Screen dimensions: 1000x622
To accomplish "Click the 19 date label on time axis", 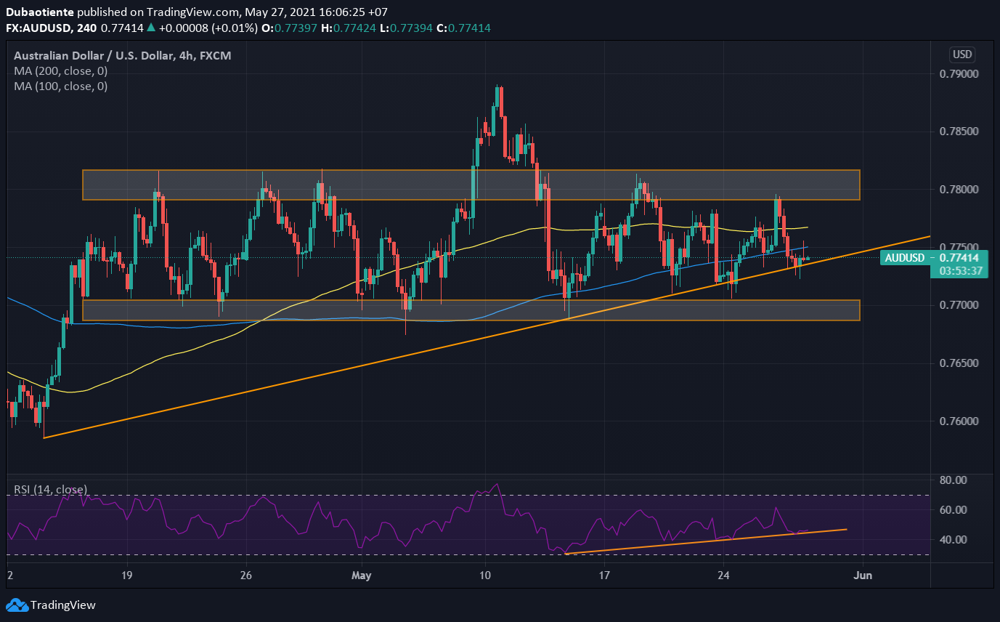I will pyautogui.click(x=127, y=575).
